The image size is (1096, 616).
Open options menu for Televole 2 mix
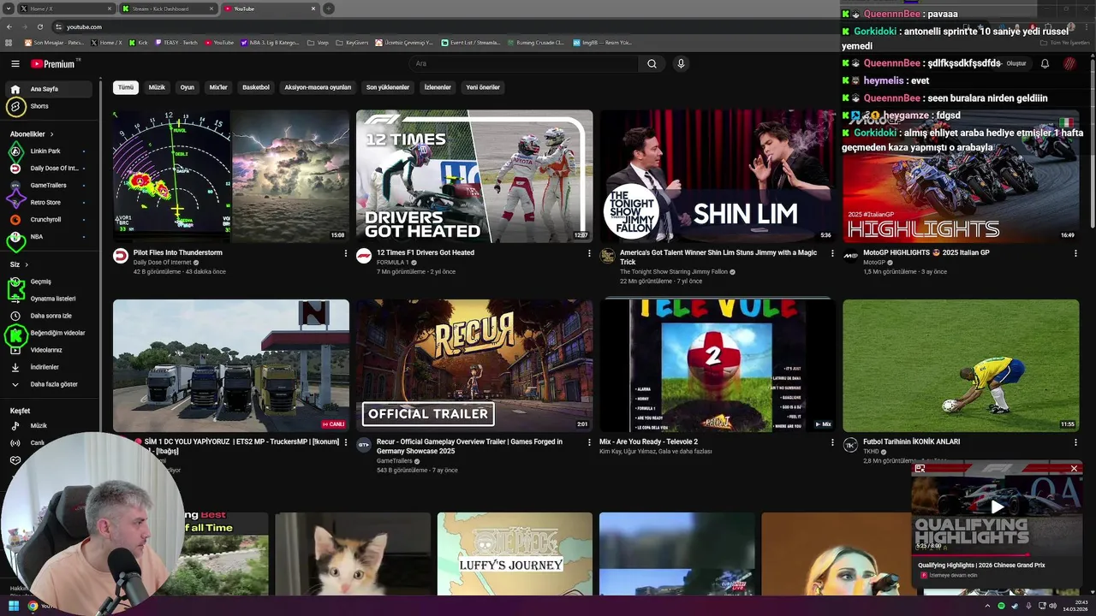click(x=832, y=442)
